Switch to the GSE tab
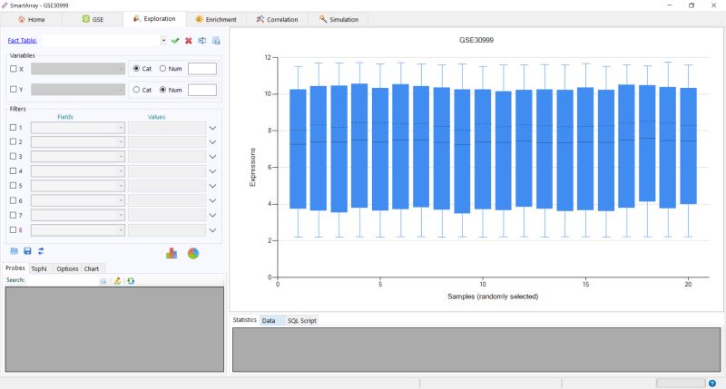Image resolution: width=726 pixels, height=389 pixels. pyautogui.click(x=93, y=19)
